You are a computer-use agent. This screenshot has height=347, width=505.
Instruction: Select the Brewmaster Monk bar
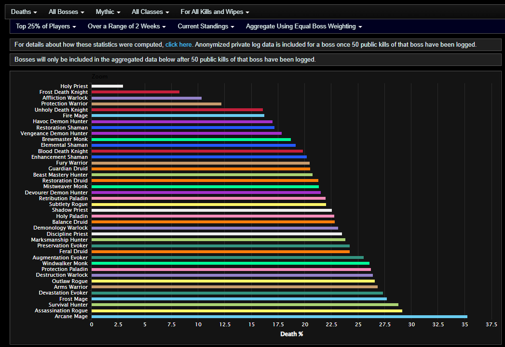tap(191, 140)
